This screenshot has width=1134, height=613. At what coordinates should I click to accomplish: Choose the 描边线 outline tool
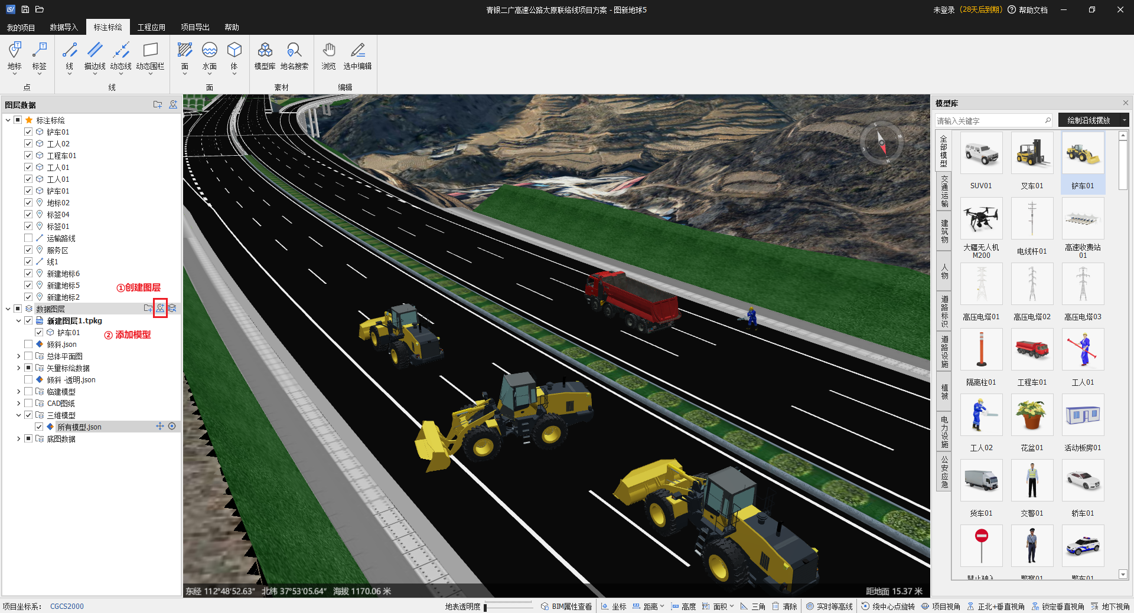(94, 56)
